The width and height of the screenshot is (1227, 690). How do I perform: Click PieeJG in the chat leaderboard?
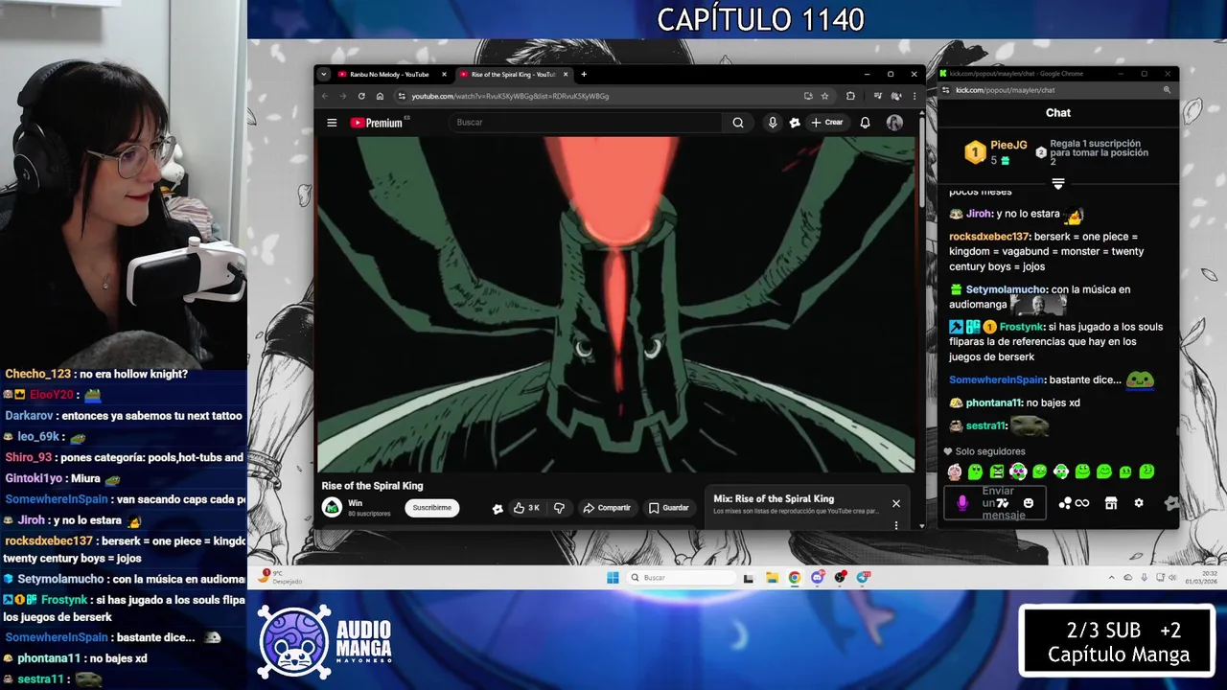click(1008, 145)
